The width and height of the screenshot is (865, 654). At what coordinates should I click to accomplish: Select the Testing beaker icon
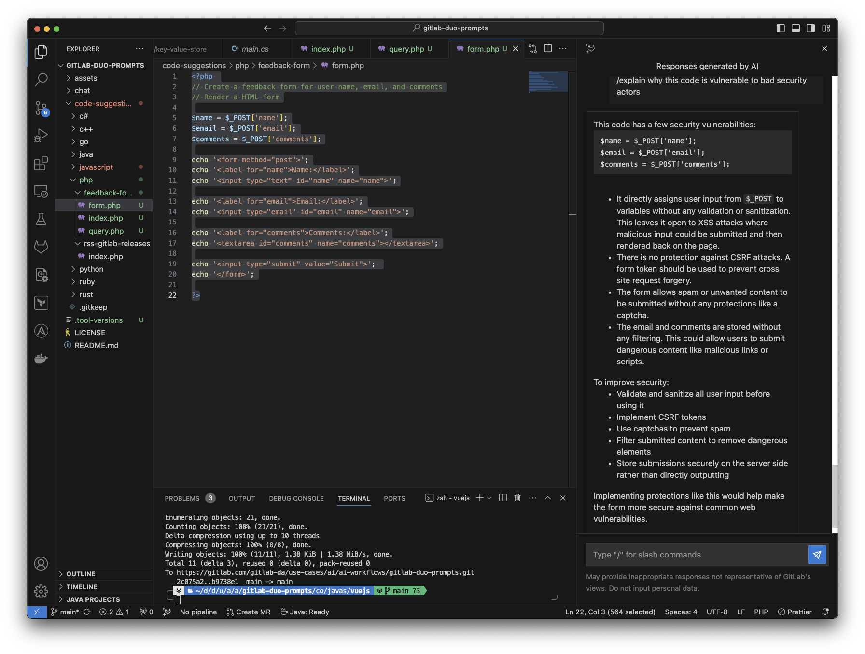[41, 219]
